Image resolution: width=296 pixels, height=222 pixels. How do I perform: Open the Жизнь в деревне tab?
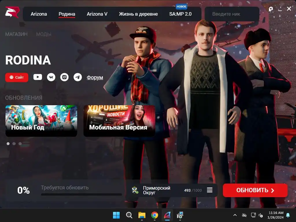click(x=138, y=14)
